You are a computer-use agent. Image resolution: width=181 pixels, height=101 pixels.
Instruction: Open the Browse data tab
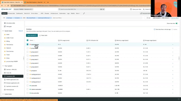point(11,13)
